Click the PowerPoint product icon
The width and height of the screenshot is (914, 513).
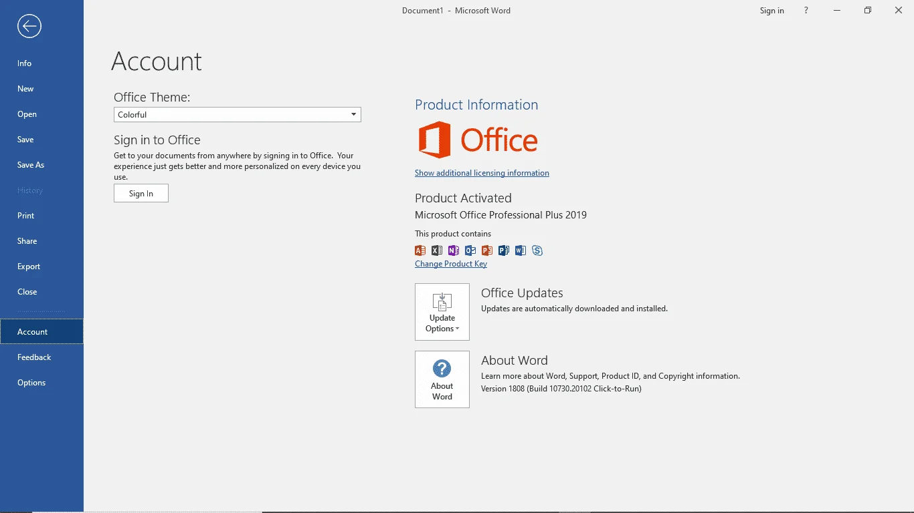click(487, 250)
